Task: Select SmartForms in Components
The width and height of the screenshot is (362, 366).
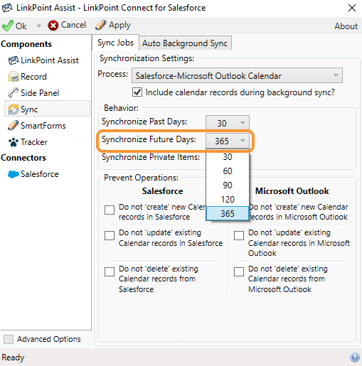Action: point(43,126)
